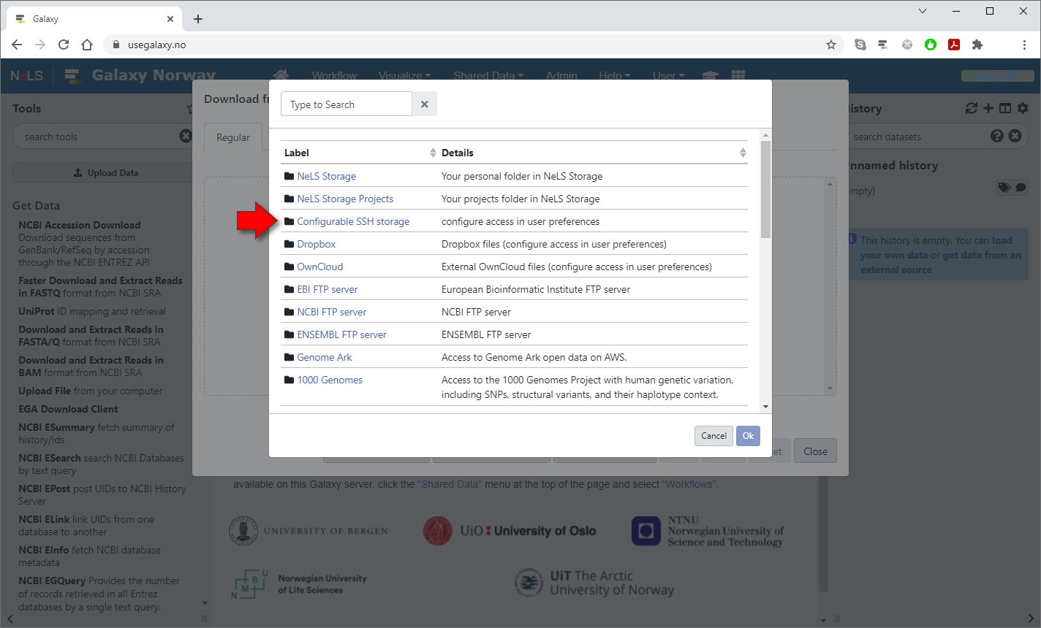
Task: Go to the browser home page icon
Action: click(x=87, y=45)
